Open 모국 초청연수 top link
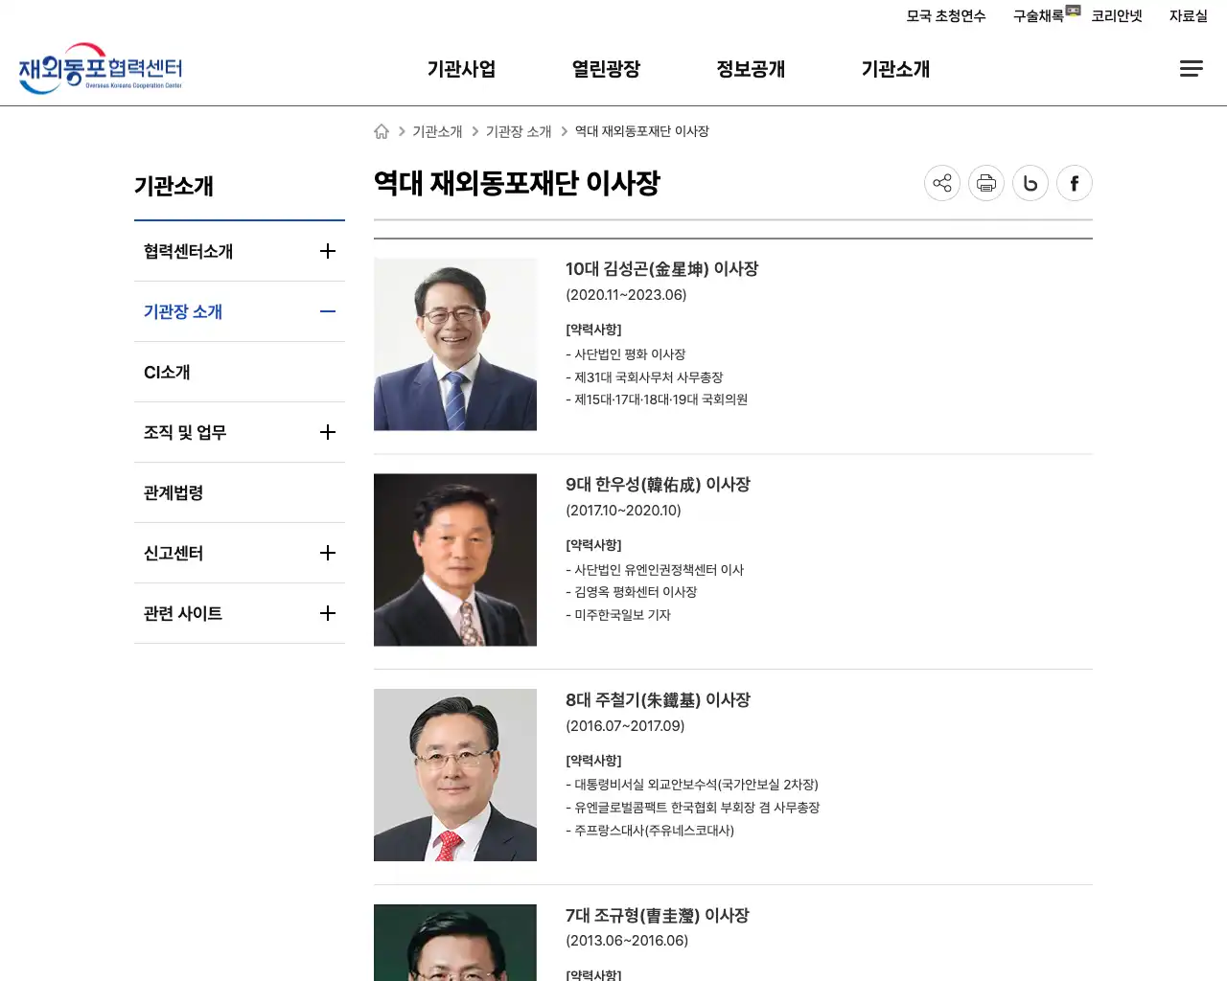 coord(946,16)
